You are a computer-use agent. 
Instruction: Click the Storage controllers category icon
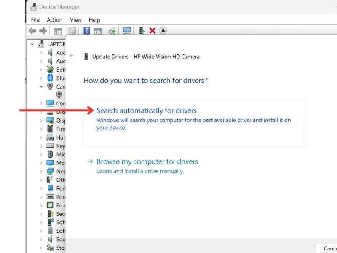pyautogui.click(x=50, y=248)
